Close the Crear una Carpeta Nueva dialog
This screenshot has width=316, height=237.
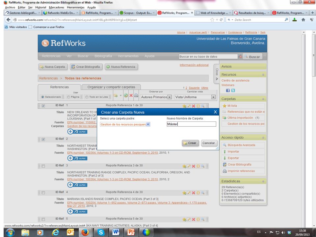pyautogui.click(x=215, y=112)
